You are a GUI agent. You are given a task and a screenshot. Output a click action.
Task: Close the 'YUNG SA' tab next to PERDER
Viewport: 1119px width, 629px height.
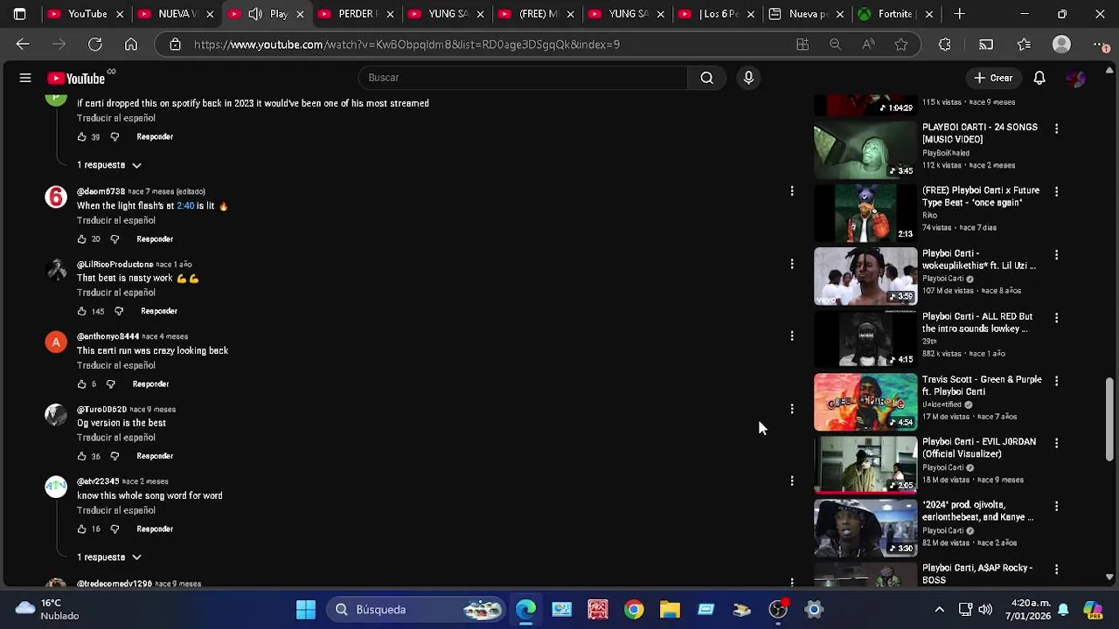click(x=480, y=14)
